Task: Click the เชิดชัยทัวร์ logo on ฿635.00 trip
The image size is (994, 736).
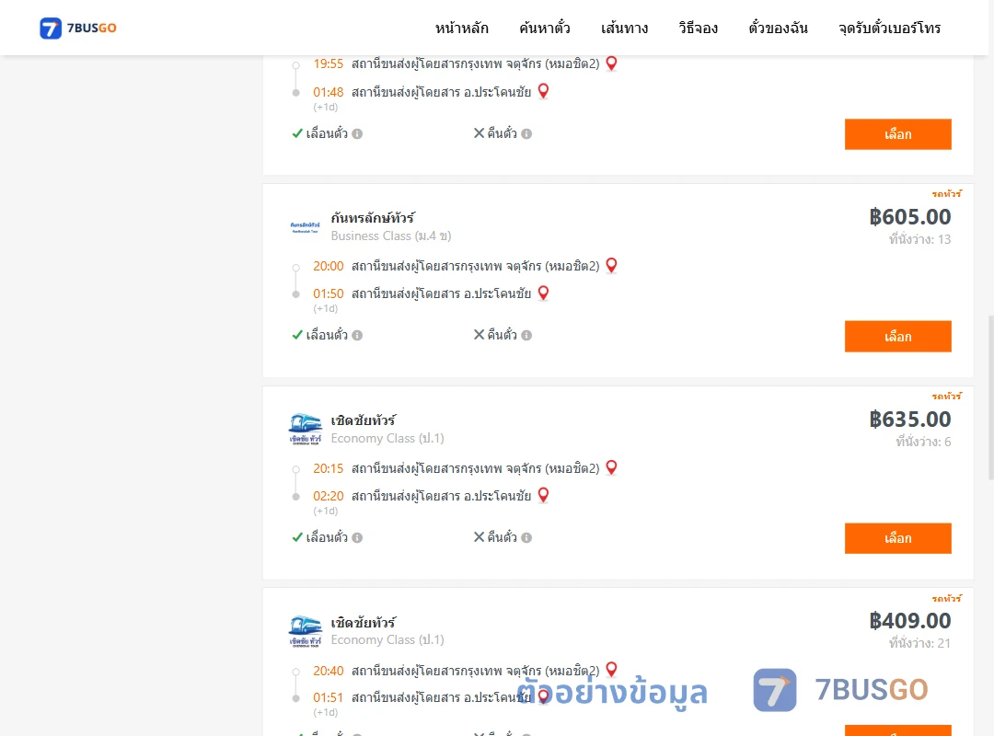Action: tap(305, 429)
